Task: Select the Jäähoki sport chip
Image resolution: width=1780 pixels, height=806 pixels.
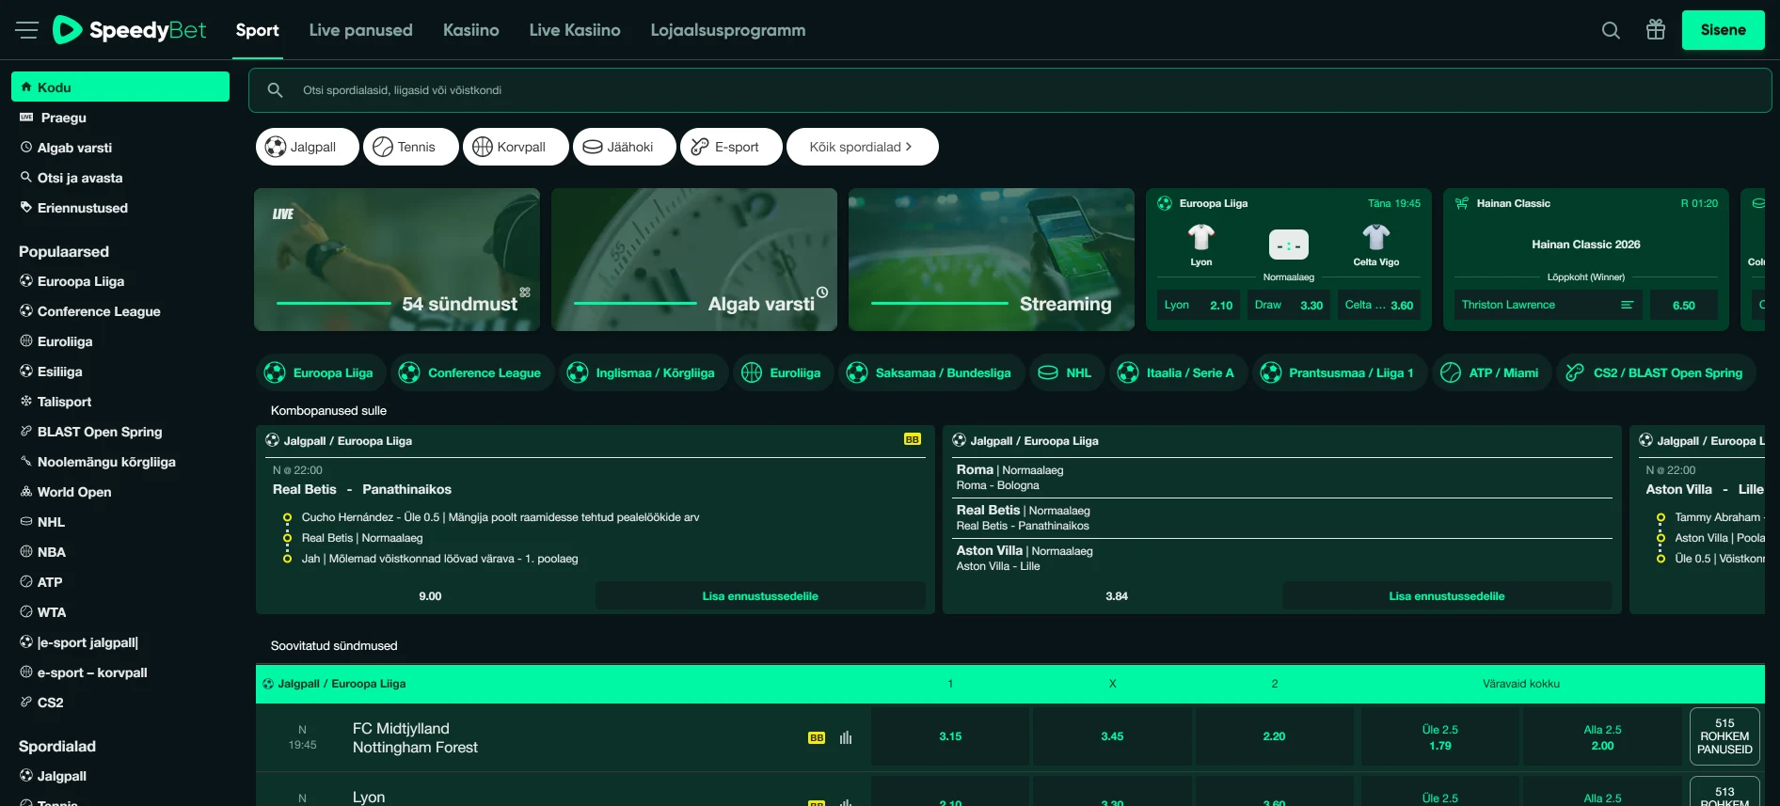Action: [625, 147]
